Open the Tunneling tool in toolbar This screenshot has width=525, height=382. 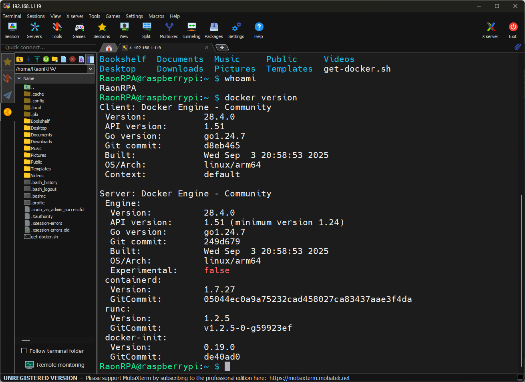[191, 30]
